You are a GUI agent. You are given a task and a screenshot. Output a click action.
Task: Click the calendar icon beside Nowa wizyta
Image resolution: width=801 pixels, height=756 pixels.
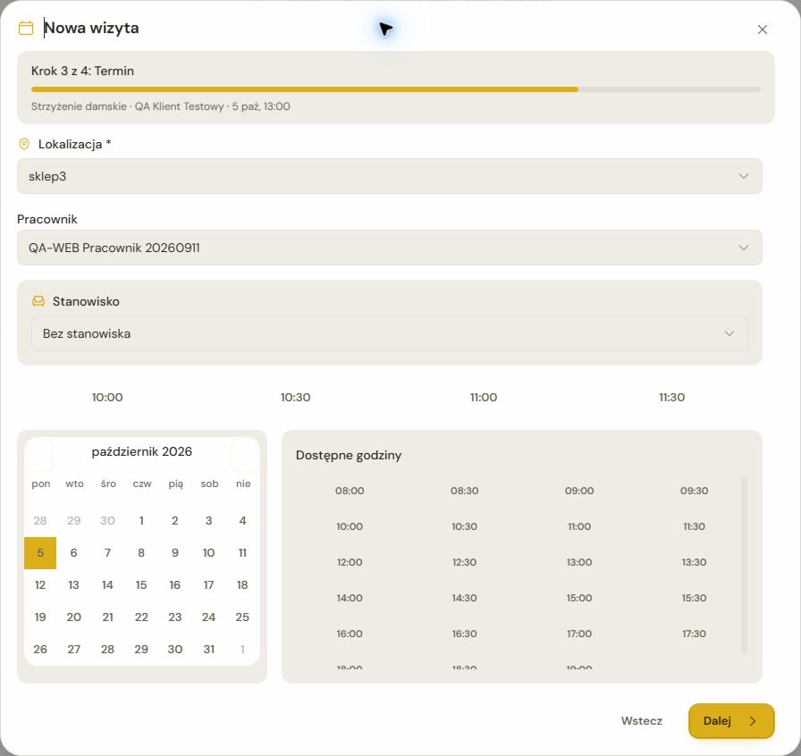(26, 28)
